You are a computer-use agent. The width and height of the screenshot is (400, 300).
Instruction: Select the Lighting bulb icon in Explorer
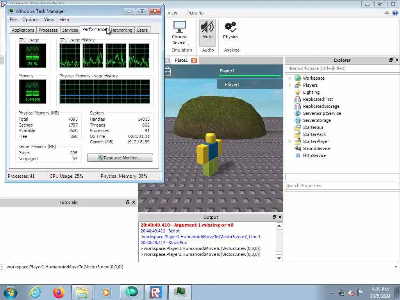(297, 92)
